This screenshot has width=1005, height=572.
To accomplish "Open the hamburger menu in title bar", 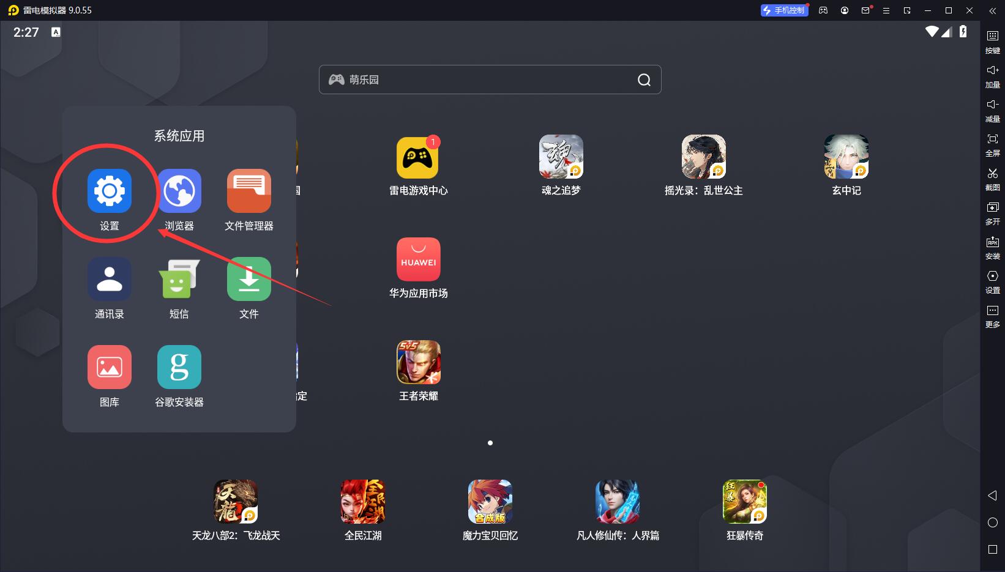I will click(886, 10).
